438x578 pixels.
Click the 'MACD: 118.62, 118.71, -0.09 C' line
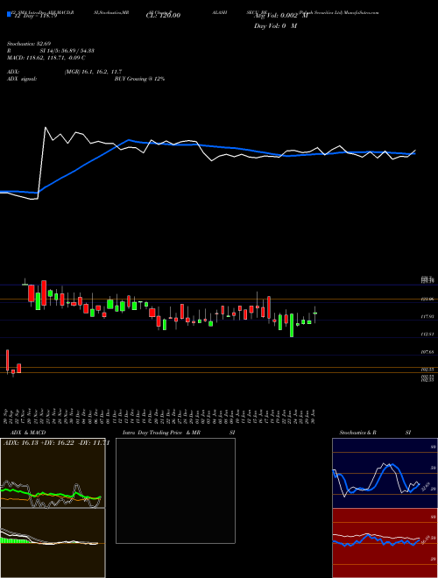(x=46, y=58)
